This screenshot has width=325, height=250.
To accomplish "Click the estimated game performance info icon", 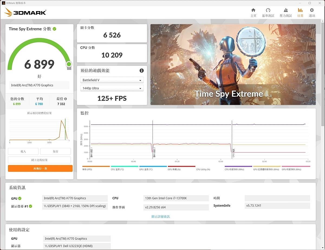I will [x=141, y=71].
